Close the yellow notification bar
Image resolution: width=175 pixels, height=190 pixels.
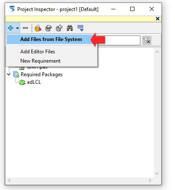click(x=158, y=19)
